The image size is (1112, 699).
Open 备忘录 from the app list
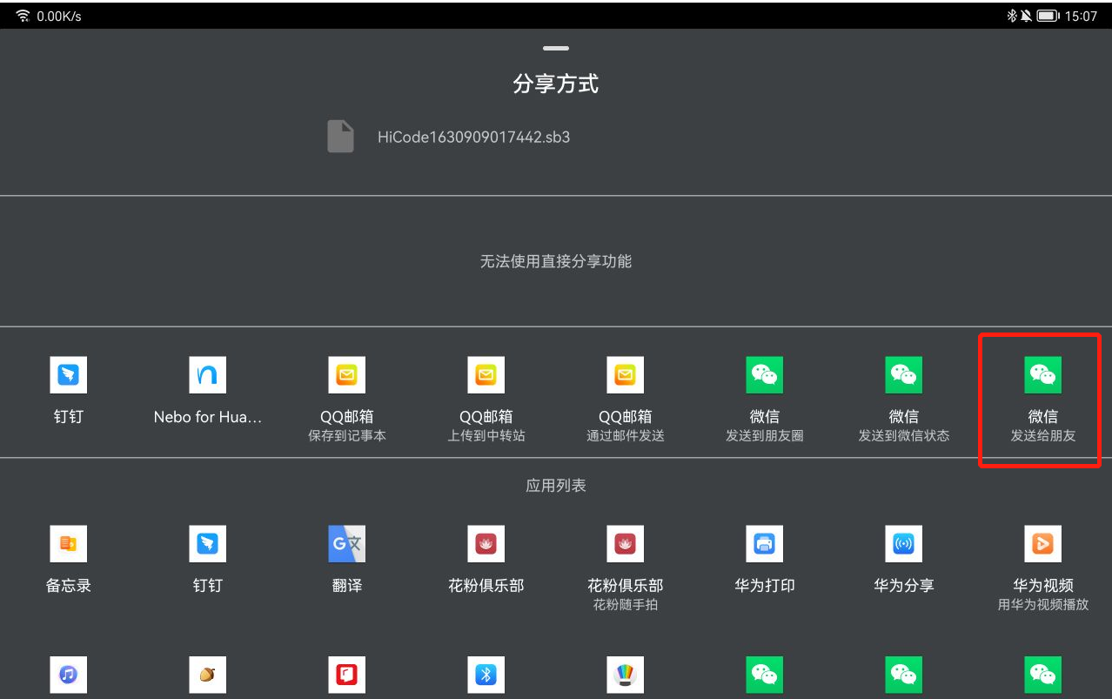point(69,560)
